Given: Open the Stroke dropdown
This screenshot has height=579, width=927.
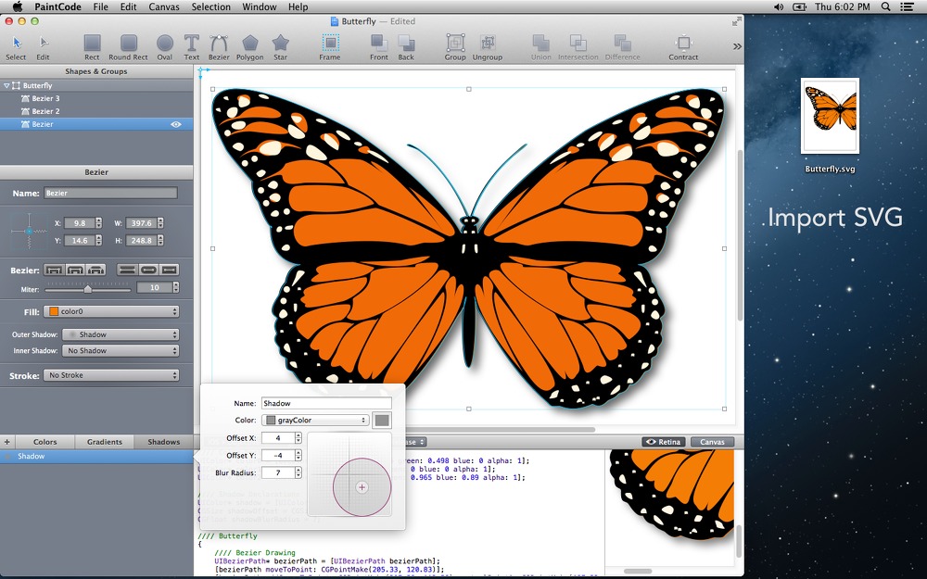Looking at the screenshot, I should coord(111,375).
